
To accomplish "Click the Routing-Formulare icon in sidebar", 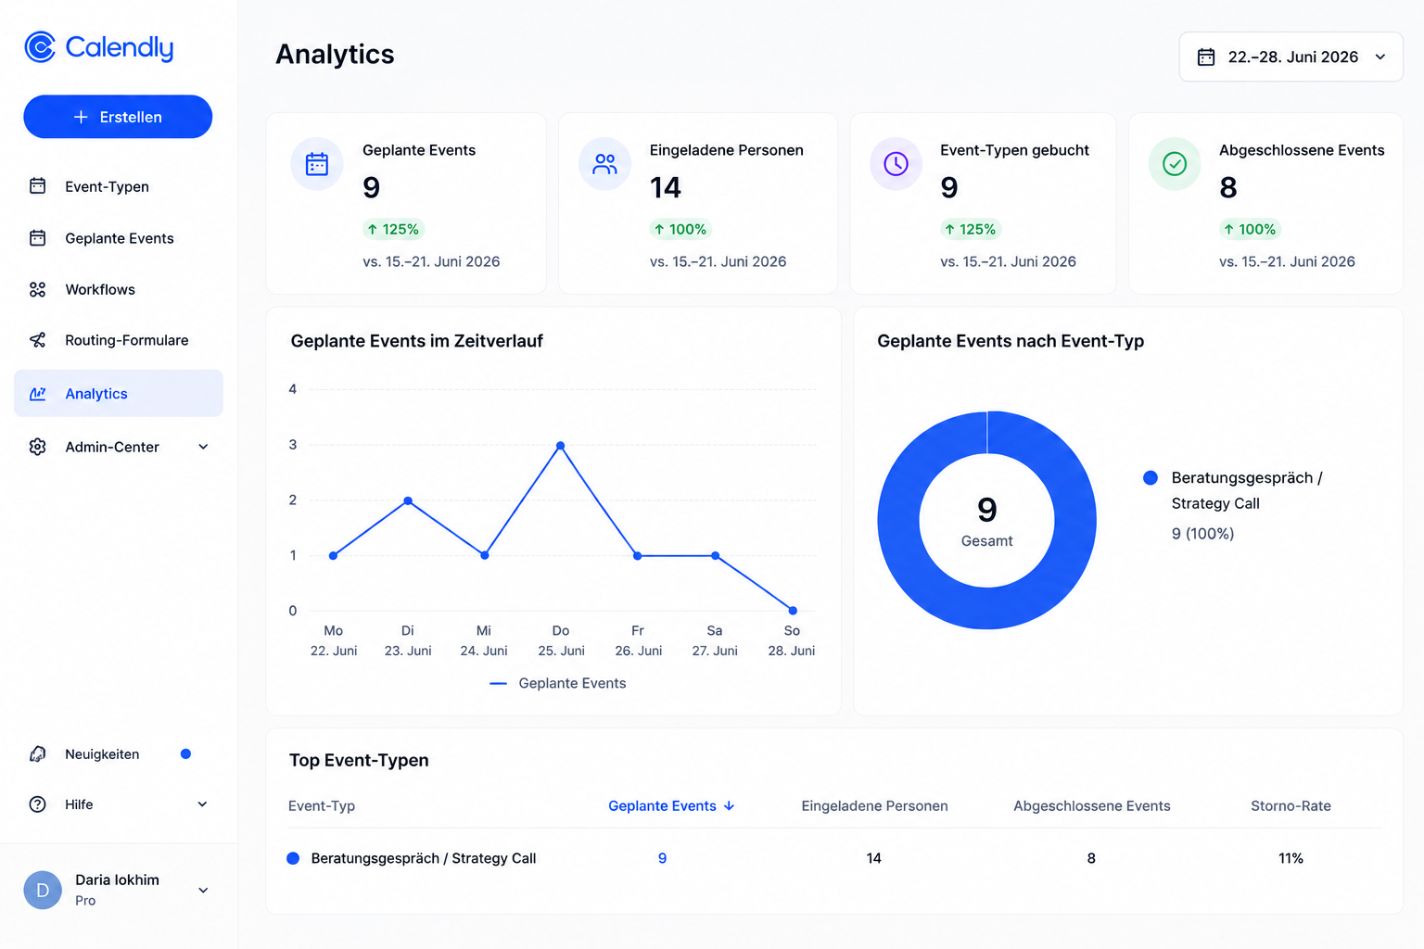I will coord(37,340).
